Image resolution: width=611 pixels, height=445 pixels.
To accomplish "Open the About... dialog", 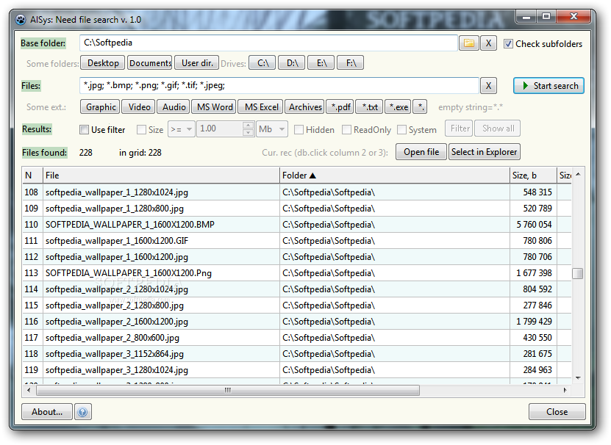I will coord(47,411).
